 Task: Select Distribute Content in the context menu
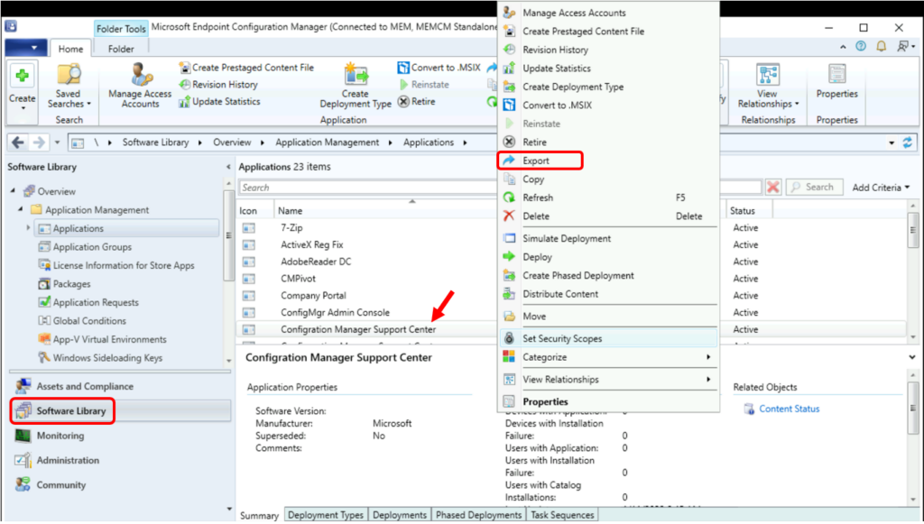tap(609, 294)
